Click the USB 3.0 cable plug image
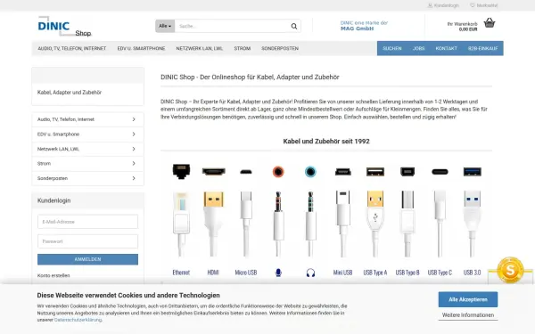Image resolution: width=535 pixels, height=334 pixels. click(473, 224)
